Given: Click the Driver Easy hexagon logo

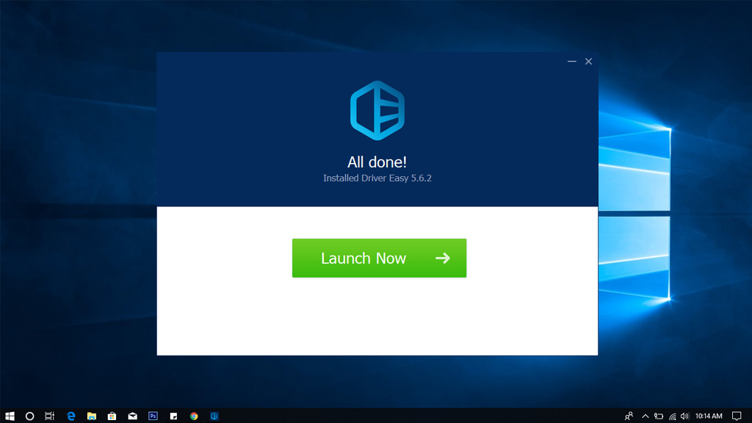Looking at the screenshot, I should coord(377,110).
